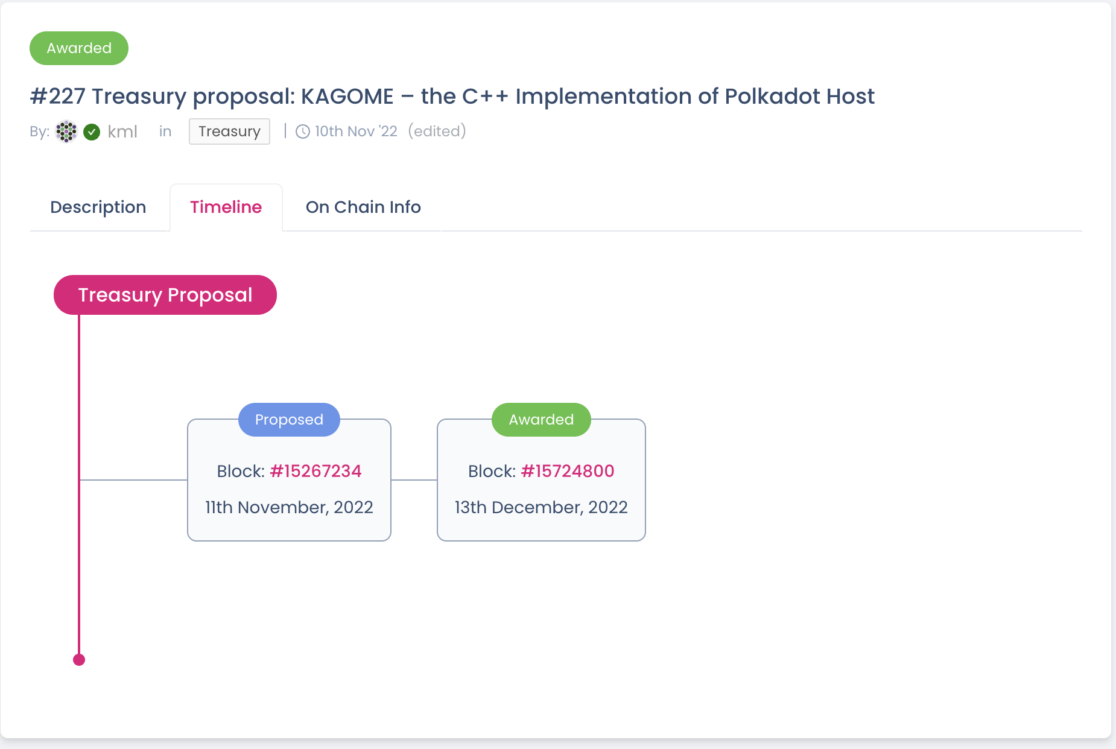Click the (edited) label

[x=437, y=131]
